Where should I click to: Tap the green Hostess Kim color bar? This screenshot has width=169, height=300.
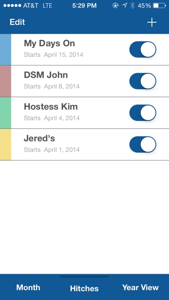[6, 113]
